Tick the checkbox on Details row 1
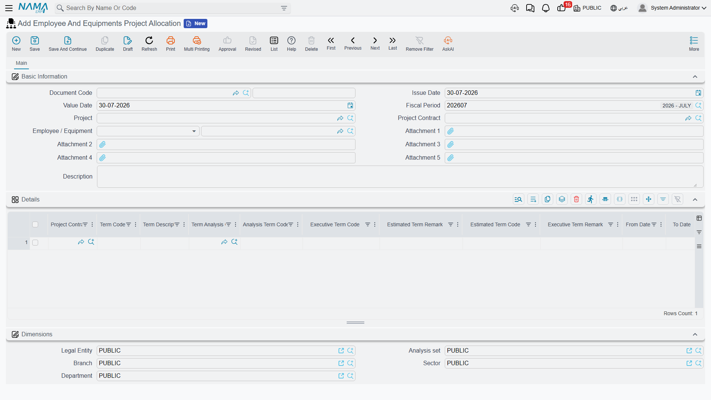This screenshot has width=711, height=400. click(35, 243)
